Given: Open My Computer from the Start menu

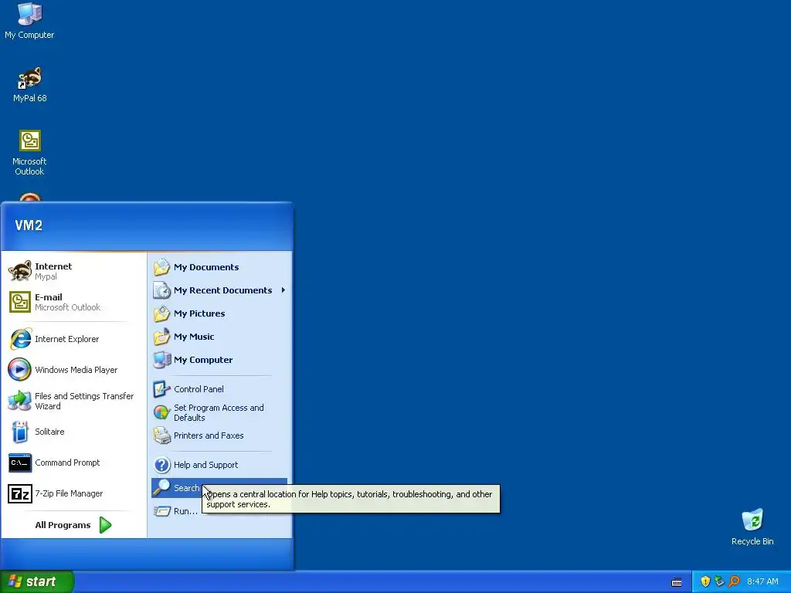Looking at the screenshot, I should (219, 360).
